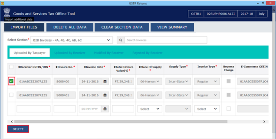Click the horizontal scrollbar left arrow

pos(12,122)
